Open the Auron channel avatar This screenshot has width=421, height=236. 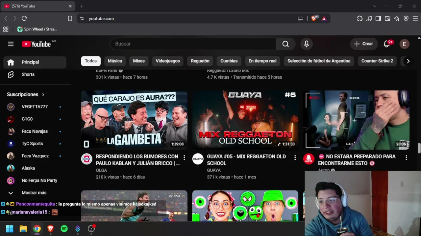(309, 159)
